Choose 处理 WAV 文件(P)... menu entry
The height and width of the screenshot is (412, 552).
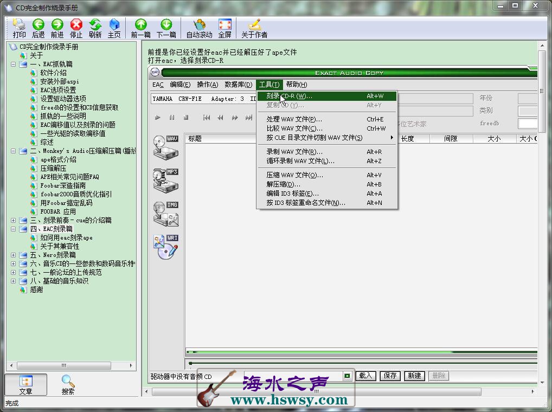(327, 119)
